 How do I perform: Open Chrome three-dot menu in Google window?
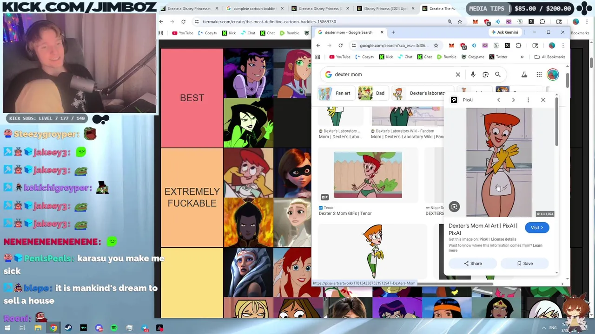(563, 45)
